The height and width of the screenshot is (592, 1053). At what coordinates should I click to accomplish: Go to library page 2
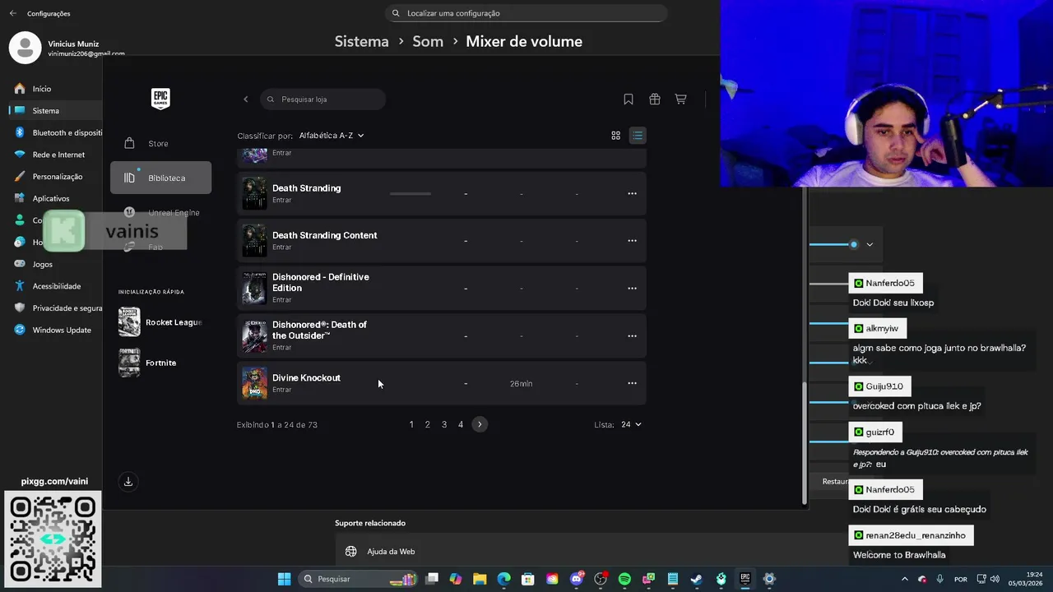point(427,424)
